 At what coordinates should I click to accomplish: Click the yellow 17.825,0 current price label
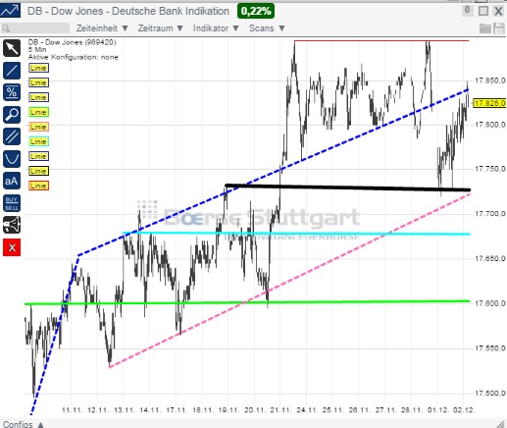[x=489, y=103]
